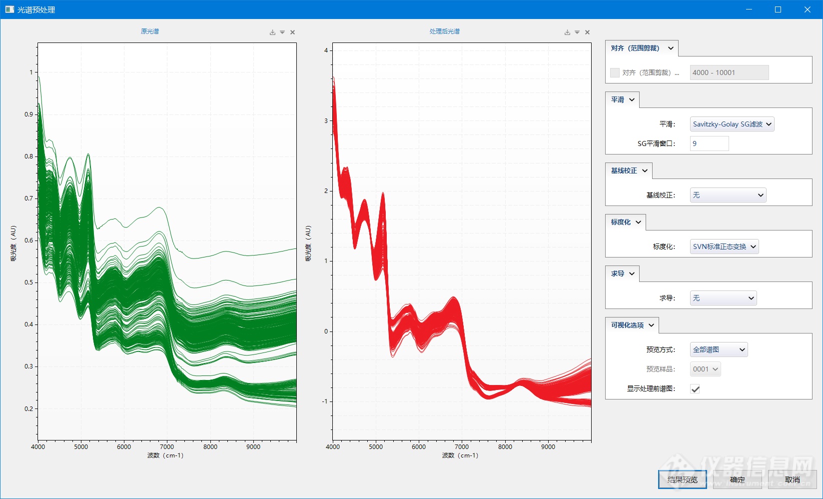Maximize the 光谱预处理 window
The height and width of the screenshot is (499, 823).
[x=778, y=9]
